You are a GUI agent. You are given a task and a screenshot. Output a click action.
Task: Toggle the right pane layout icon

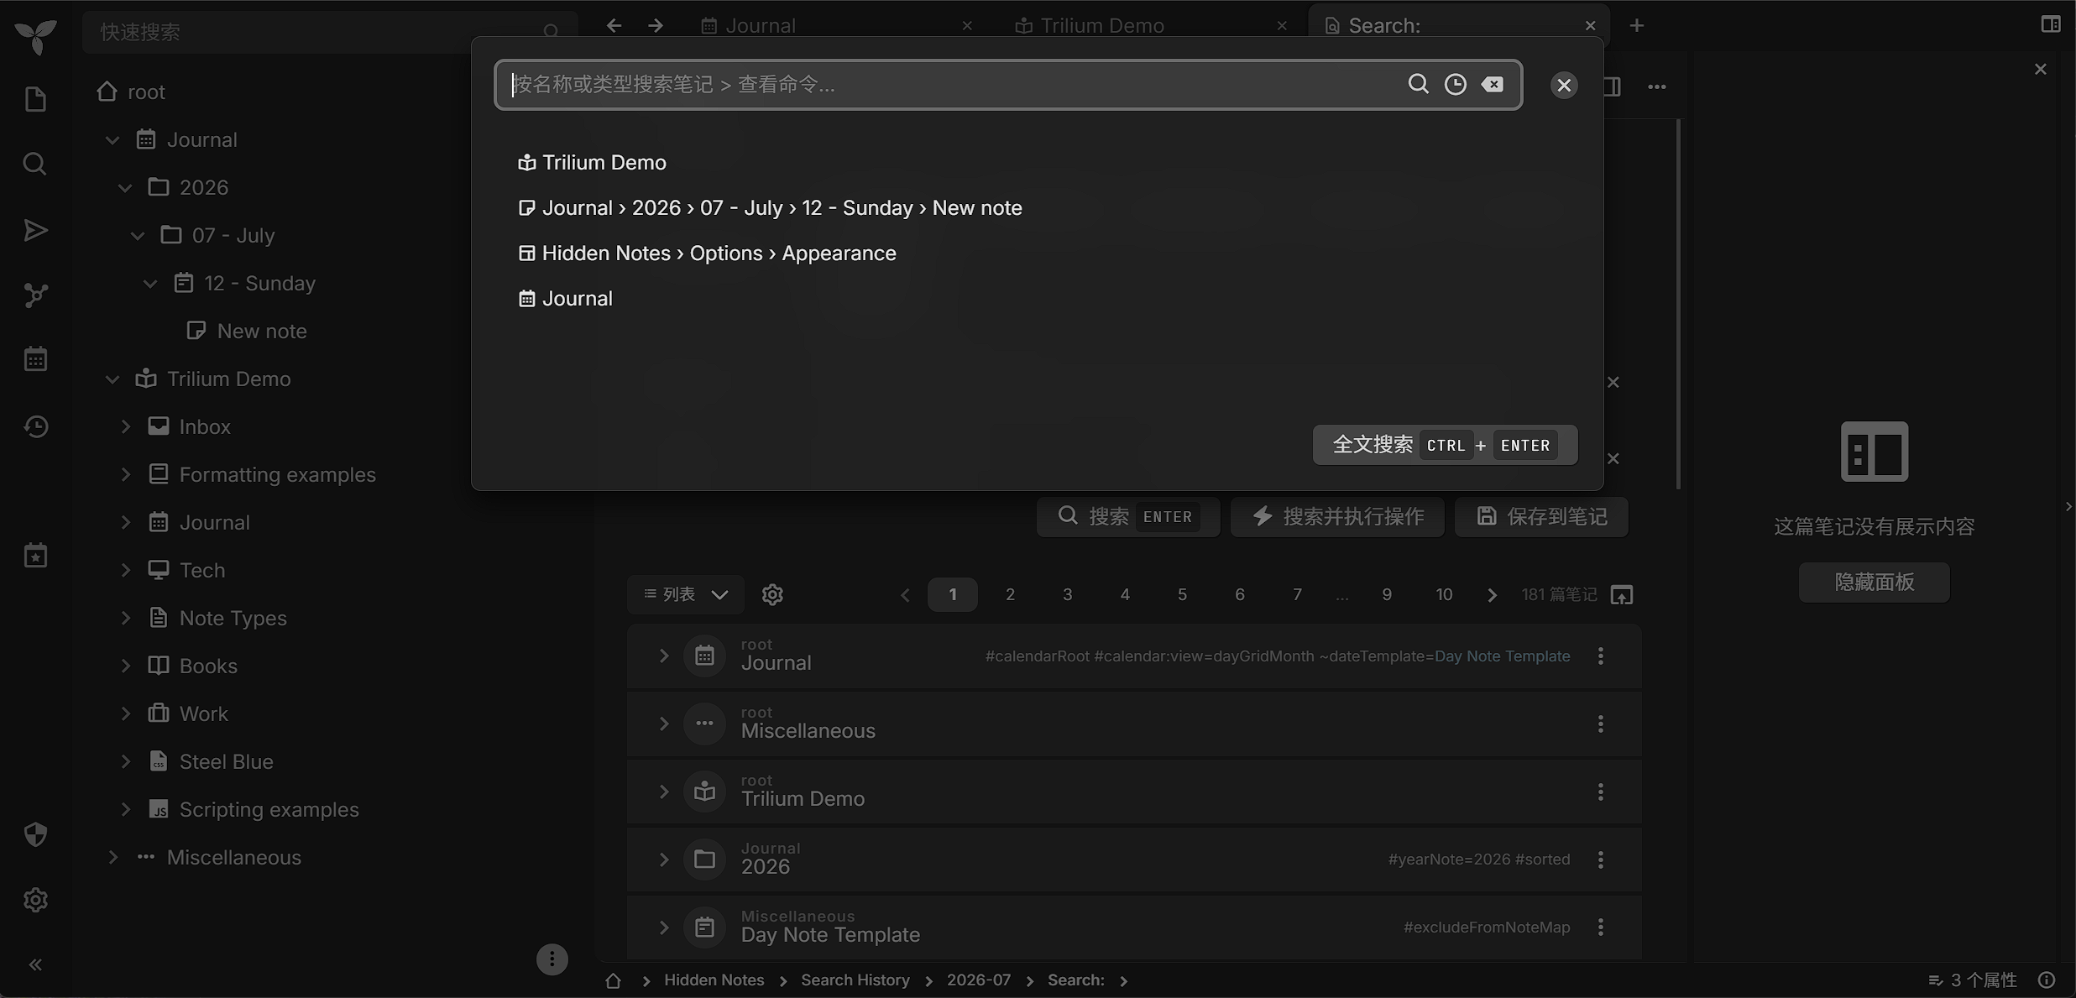tap(2051, 24)
